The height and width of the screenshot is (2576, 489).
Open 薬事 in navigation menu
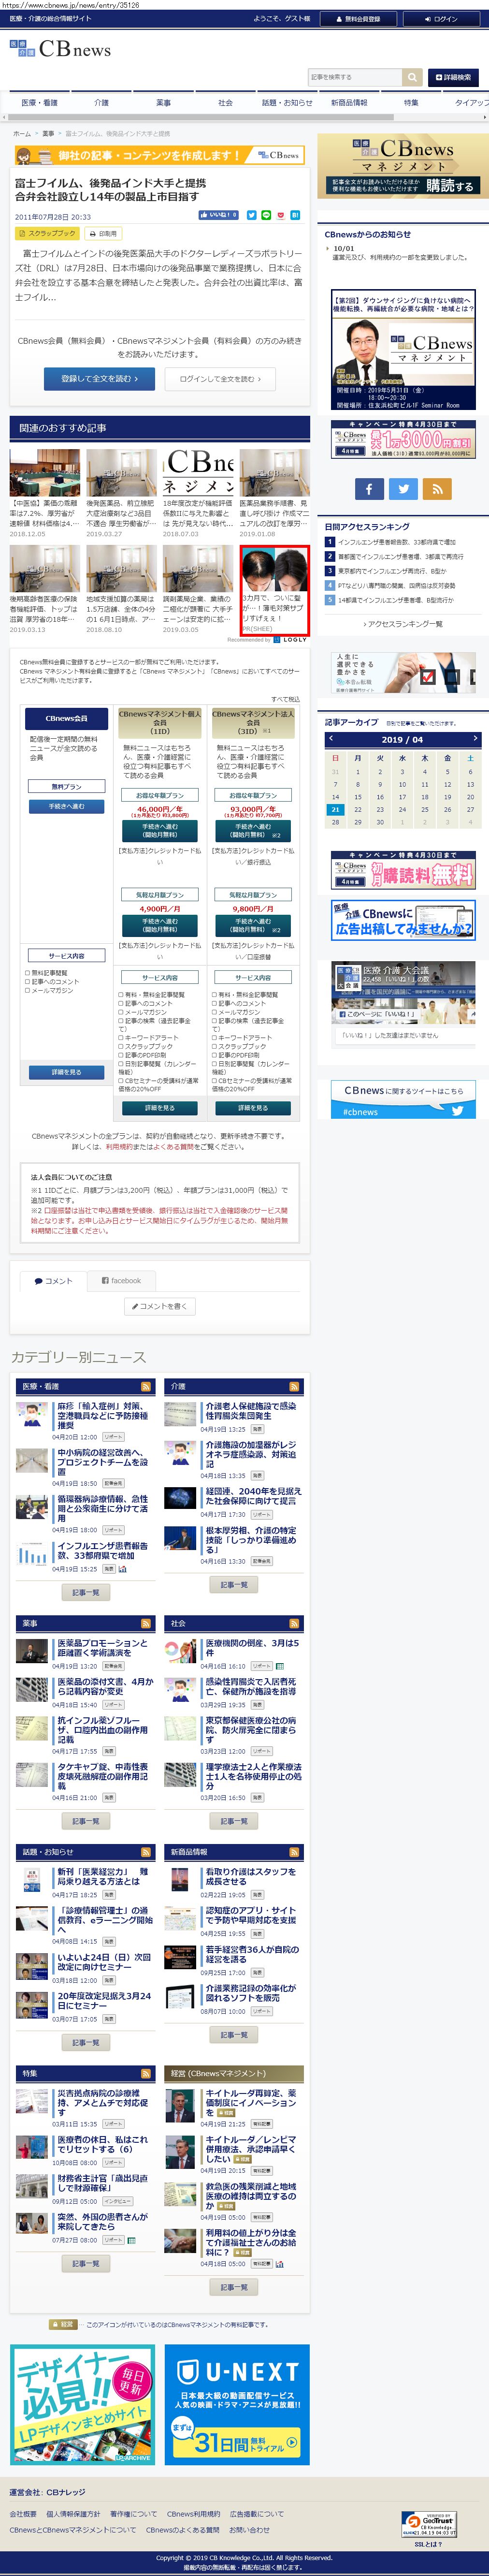163,103
